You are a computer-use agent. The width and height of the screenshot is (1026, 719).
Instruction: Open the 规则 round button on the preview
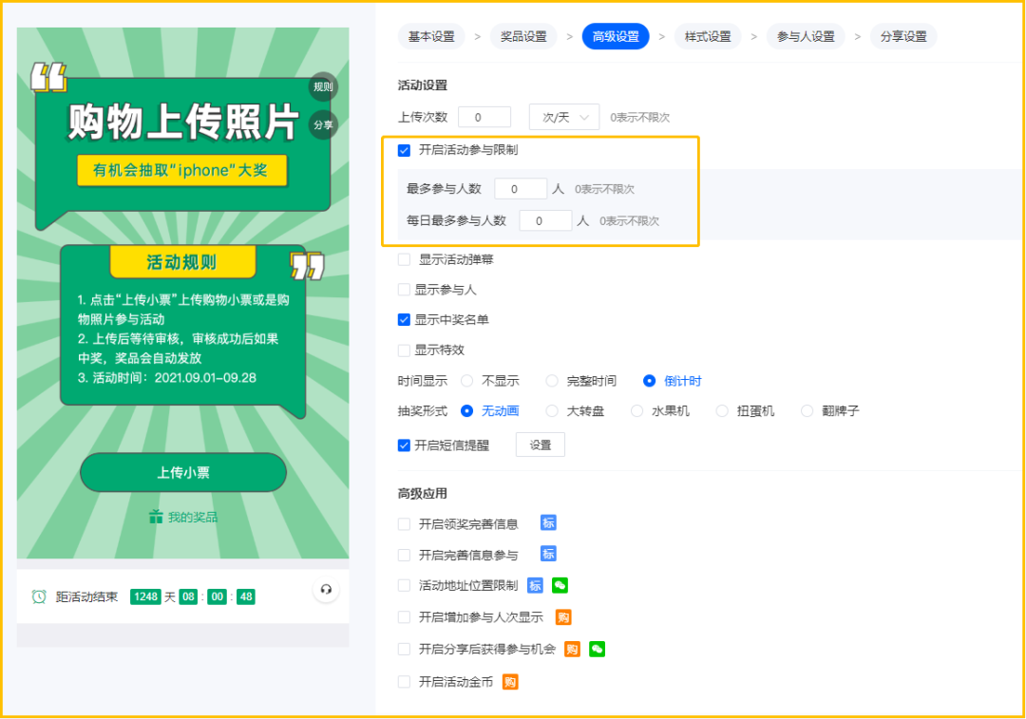click(x=323, y=86)
